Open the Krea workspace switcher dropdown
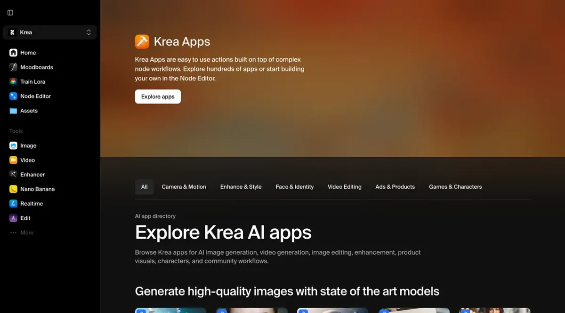The height and width of the screenshot is (313, 565). (50, 32)
